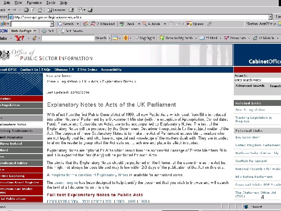Open Tracking Legislation in Progress link
The height and width of the screenshot is (211, 281).
(x=253, y=119)
